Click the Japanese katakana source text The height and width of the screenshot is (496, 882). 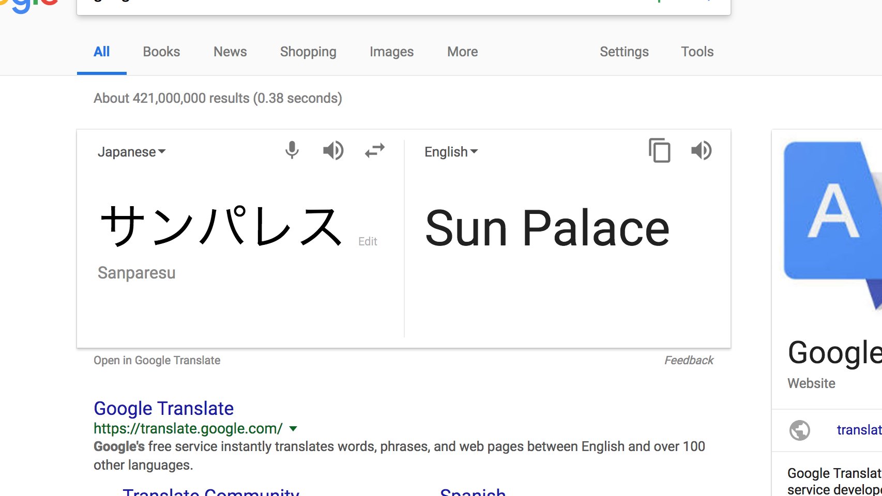click(x=221, y=226)
